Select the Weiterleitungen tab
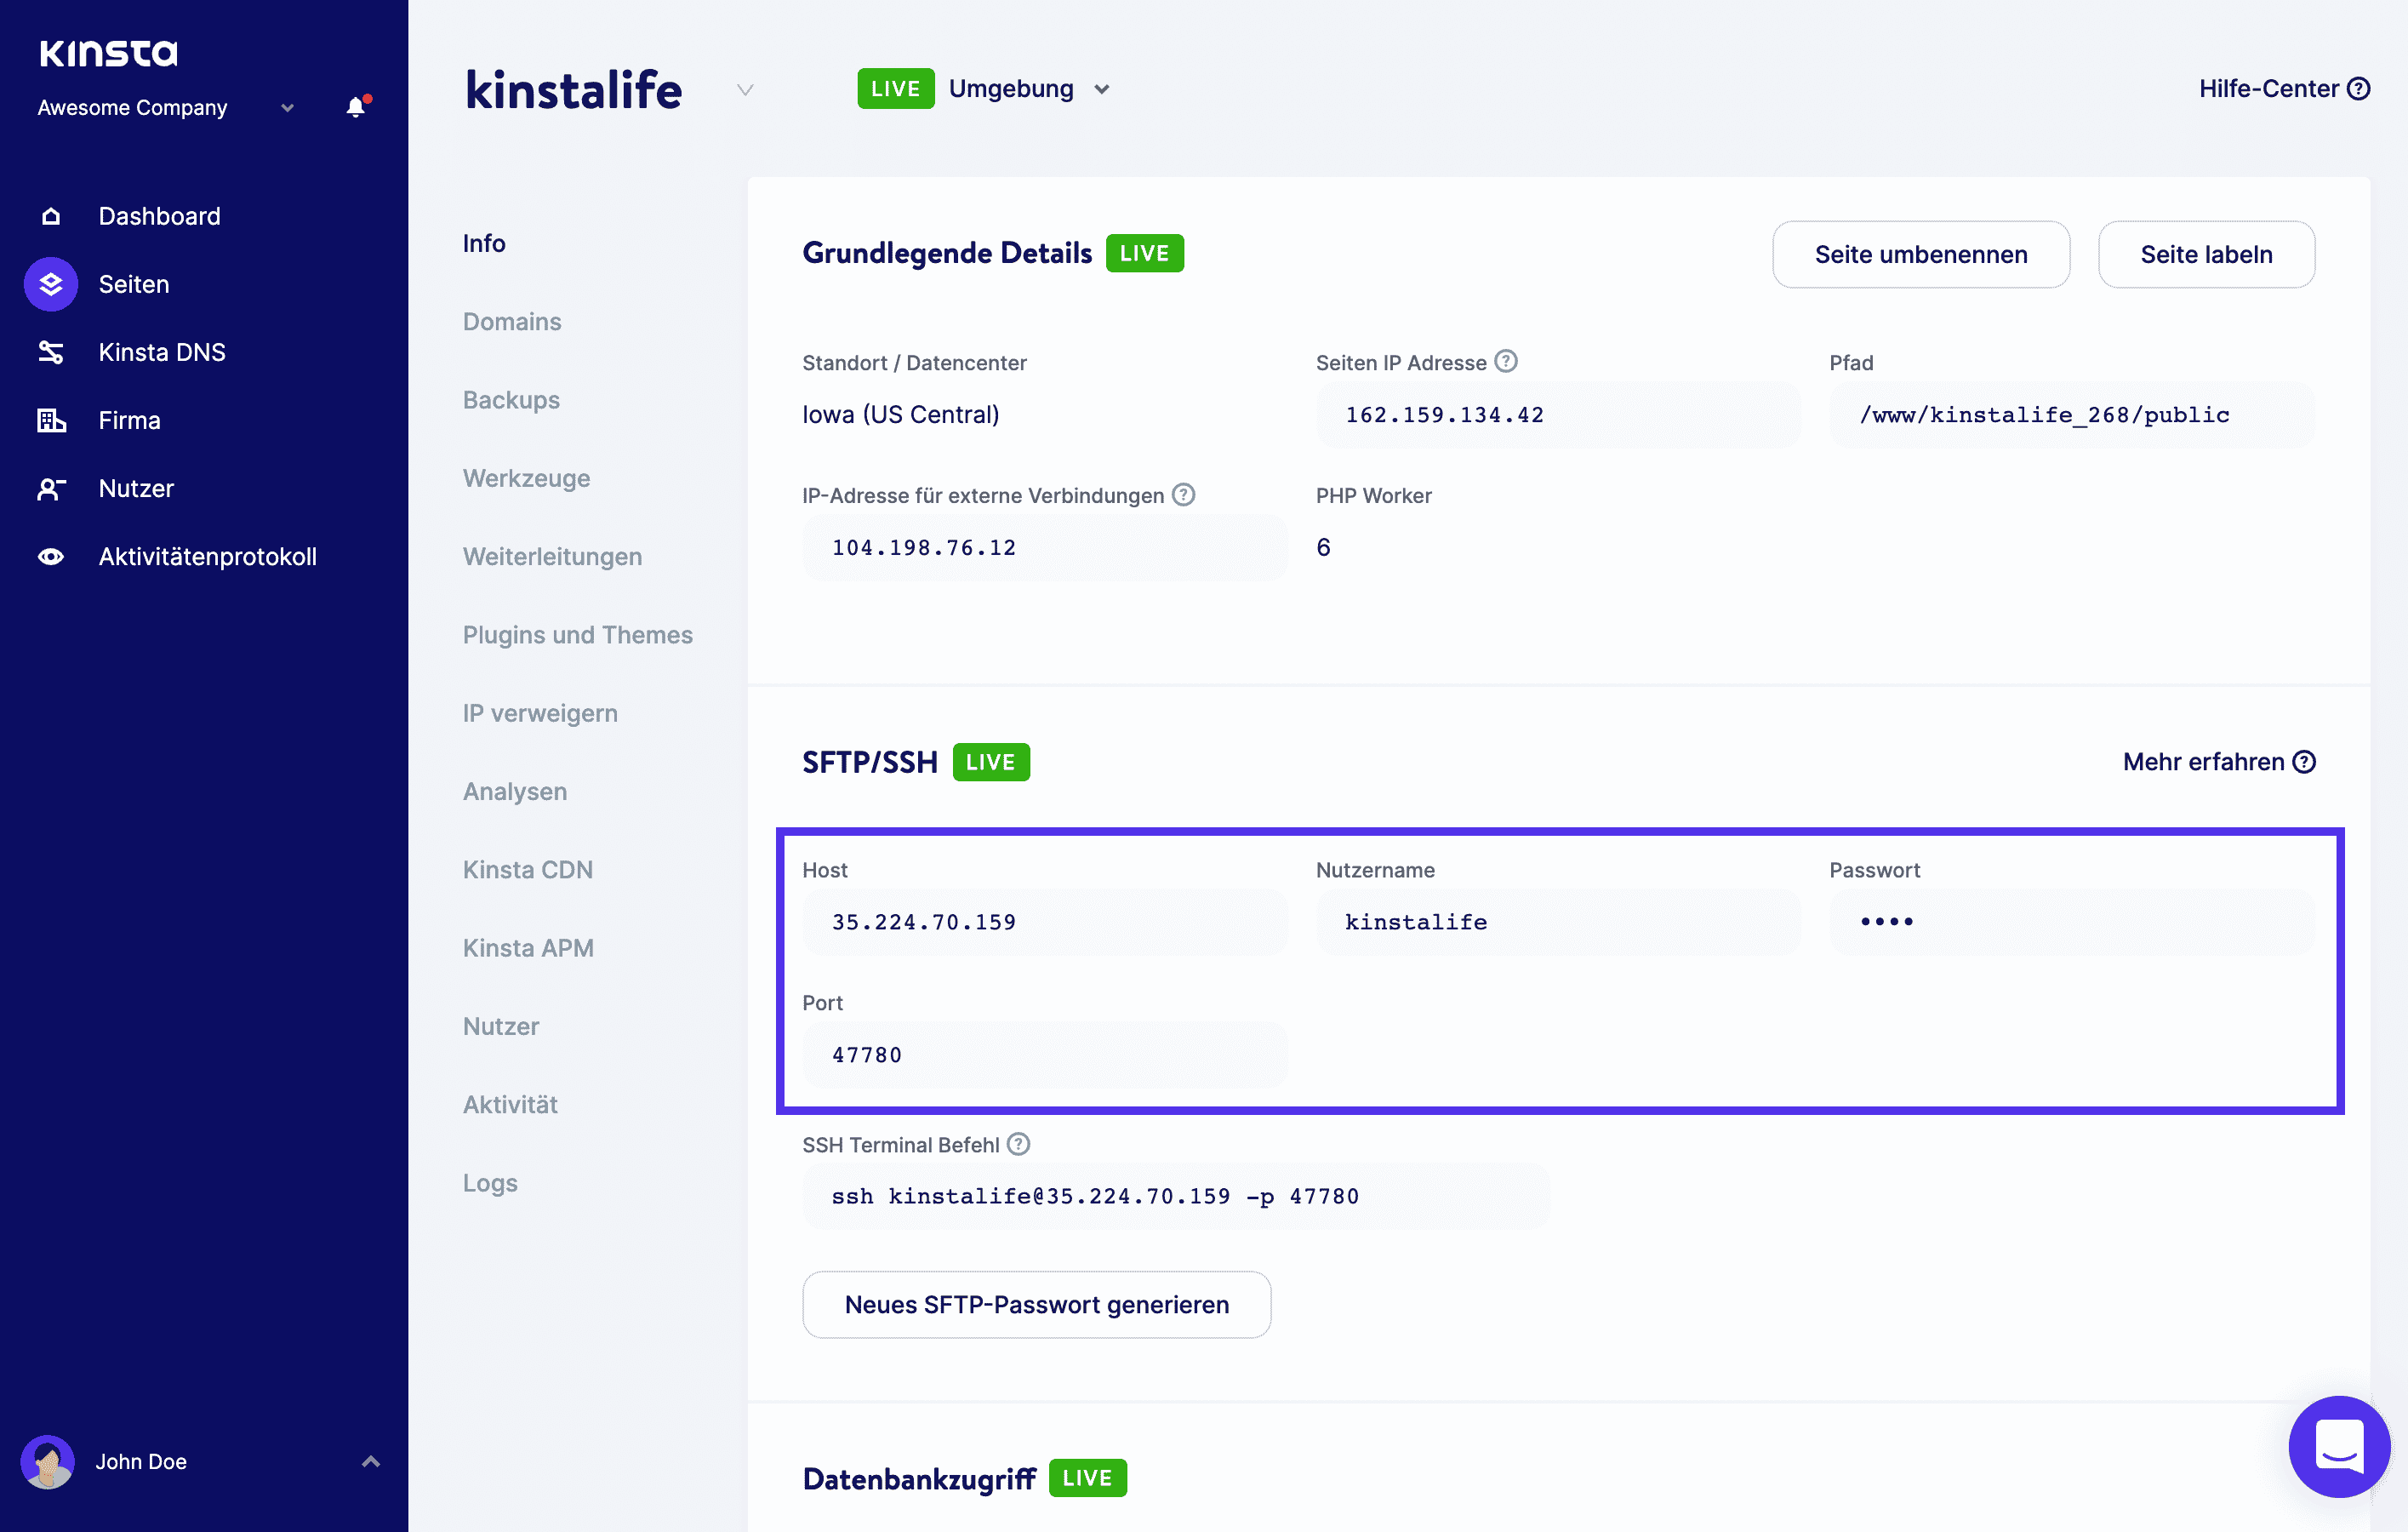This screenshot has height=1532, width=2408. pyautogui.click(x=552, y=556)
